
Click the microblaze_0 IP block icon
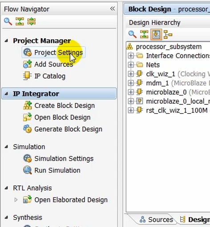pyautogui.click(x=140, y=92)
